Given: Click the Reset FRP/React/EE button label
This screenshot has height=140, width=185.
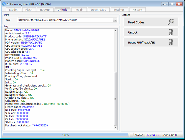Looking at the screenshot, I should click(141, 42).
